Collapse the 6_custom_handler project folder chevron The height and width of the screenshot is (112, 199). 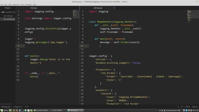click(x=1, y=12)
